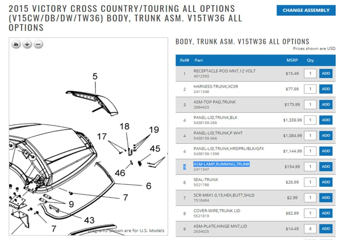Screen dimensions: 348x240
Task: Select the PANEL-LID,TRUNK,P WHT part name
Action: (x=218, y=133)
